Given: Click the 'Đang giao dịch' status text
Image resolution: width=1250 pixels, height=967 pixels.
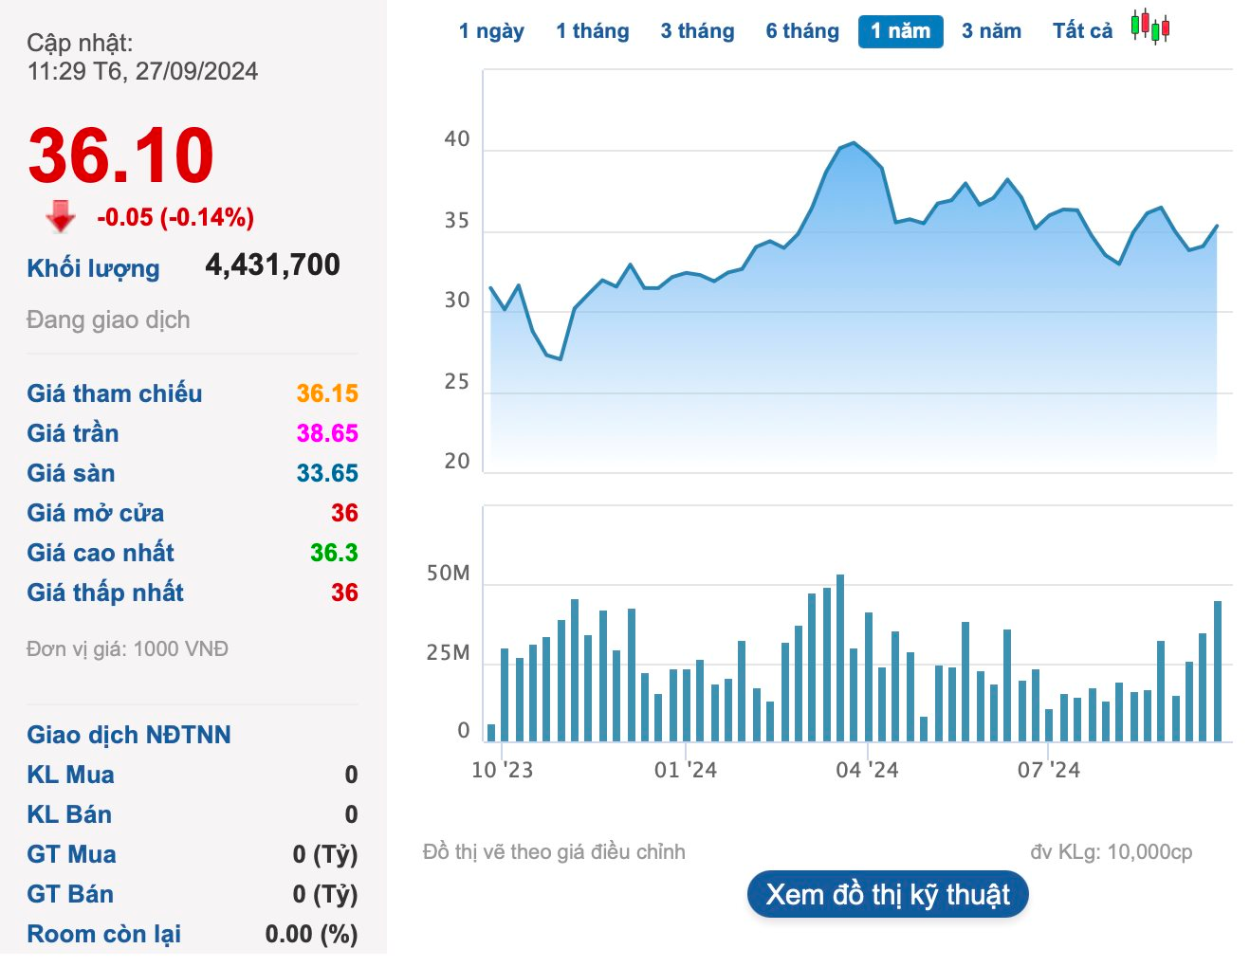Looking at the screenshot, I should pos(108,319).
